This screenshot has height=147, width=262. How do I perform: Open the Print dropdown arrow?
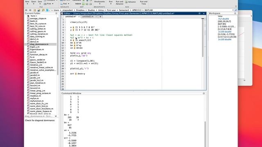(x=53, y=4)
